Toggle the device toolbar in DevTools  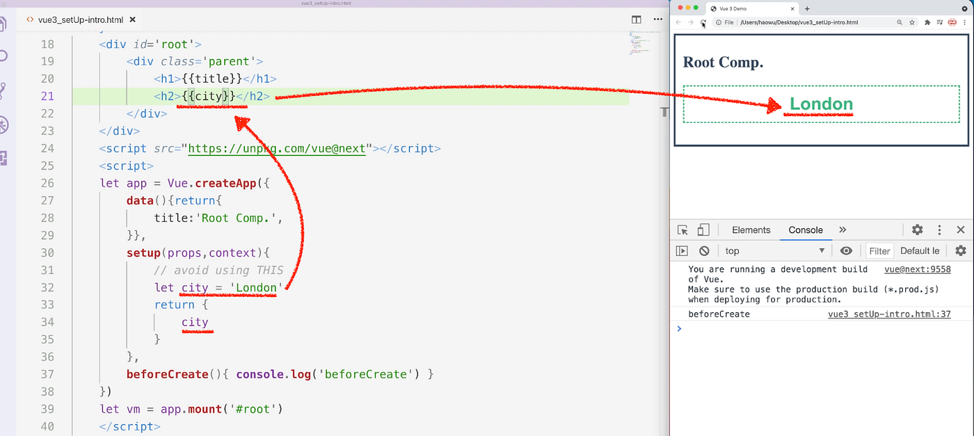point(703,229)
